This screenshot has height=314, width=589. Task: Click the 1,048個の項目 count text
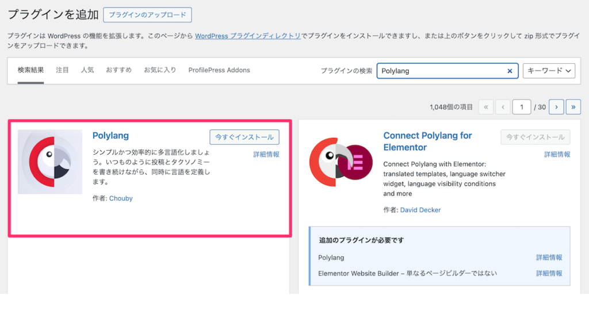[x=451, y=107]
